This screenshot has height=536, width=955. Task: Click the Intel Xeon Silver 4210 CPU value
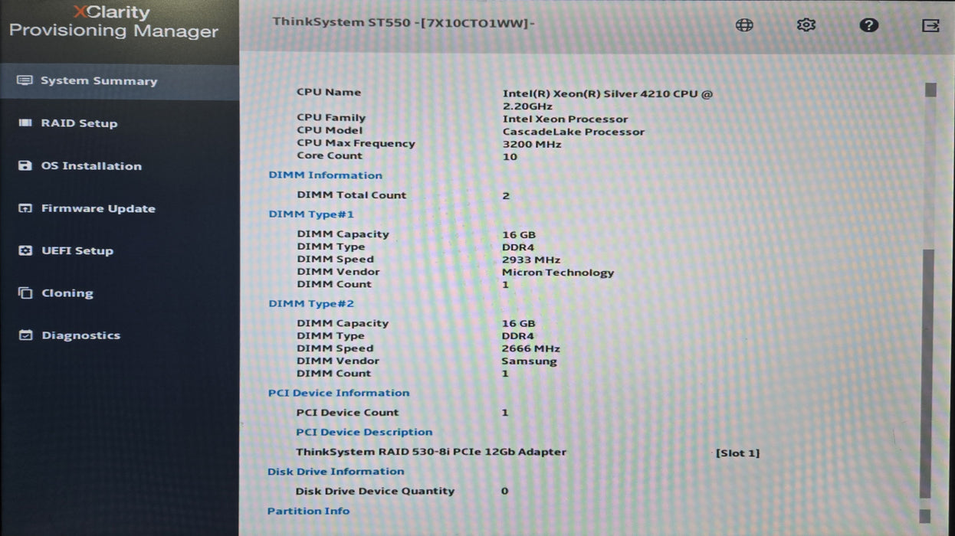[607, 100]
